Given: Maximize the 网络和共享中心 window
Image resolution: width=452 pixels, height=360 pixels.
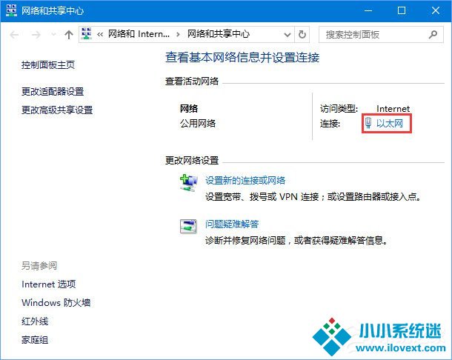Looking at the screenshot, I should coord(402,10).
